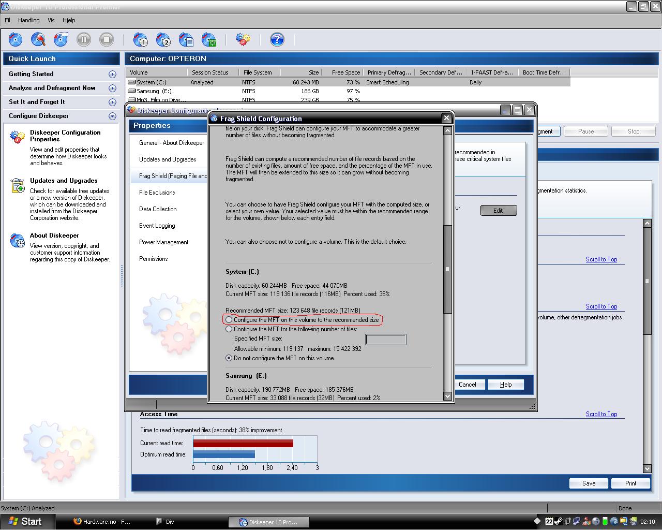
Task: Expand Getting Started section
Action: pyautogui.click(x=112, y=75)
